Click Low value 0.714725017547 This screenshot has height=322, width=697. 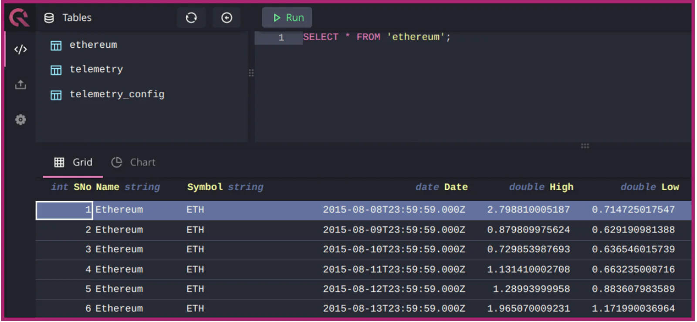[x=633, y=210]
